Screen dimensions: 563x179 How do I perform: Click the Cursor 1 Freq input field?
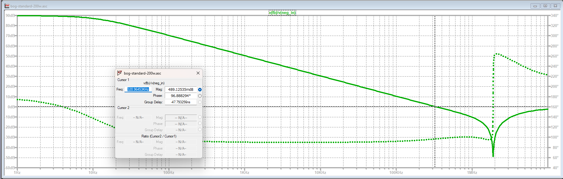coord(138,89)
